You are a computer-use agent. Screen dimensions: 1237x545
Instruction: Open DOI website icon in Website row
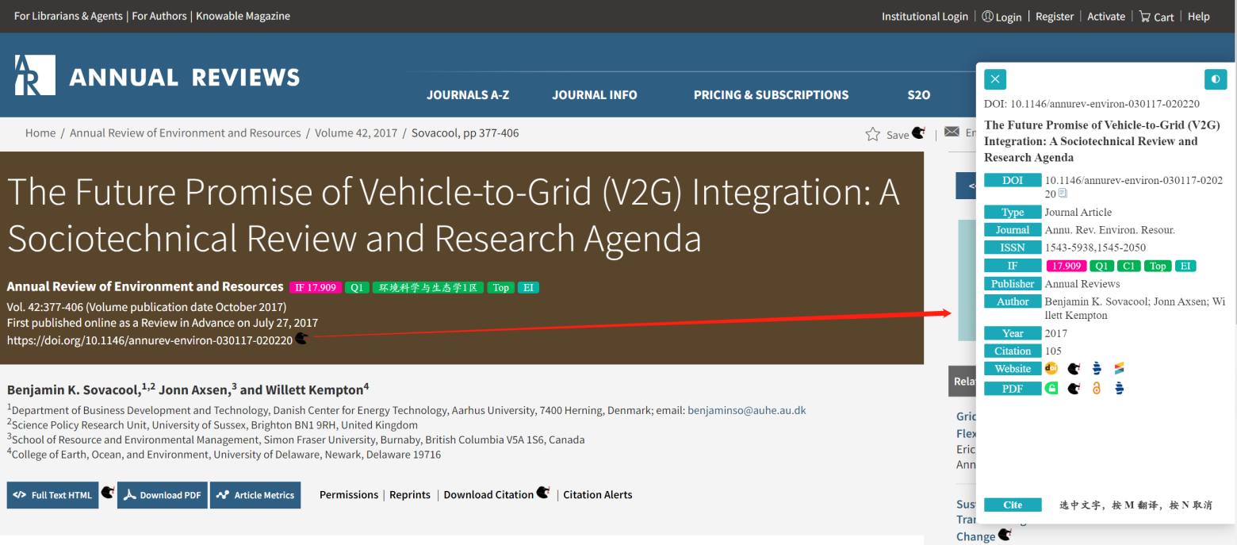point(1051,368)
